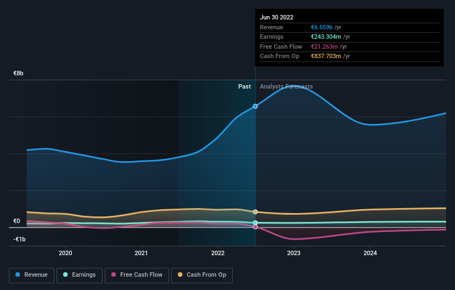Click the 2024 x-axis label
Image resolution: width=455 pixels, height=290 pixels.
370,253
